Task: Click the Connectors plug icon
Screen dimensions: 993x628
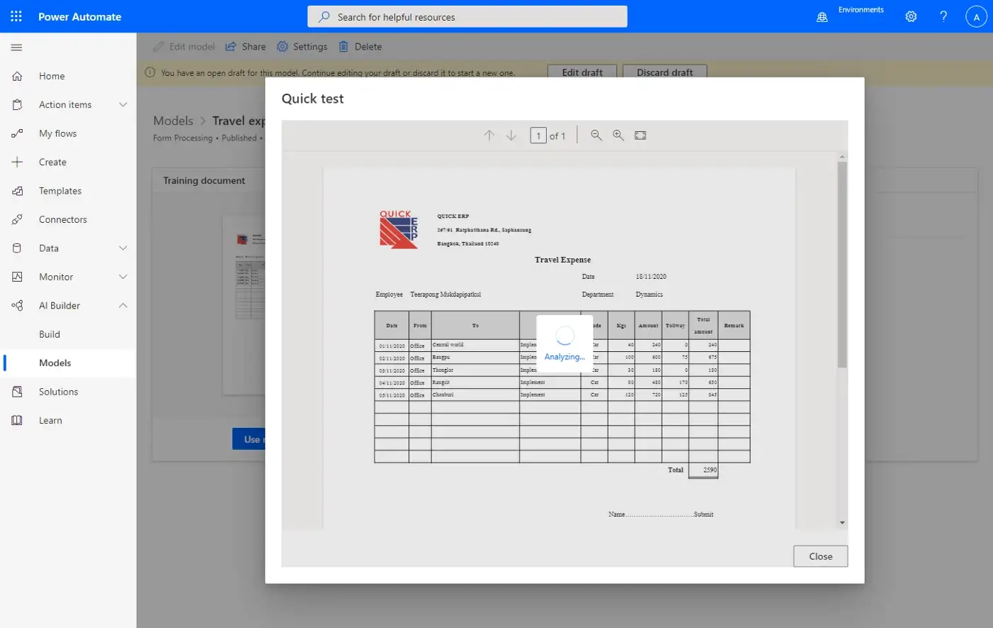Action: [17, 219]
